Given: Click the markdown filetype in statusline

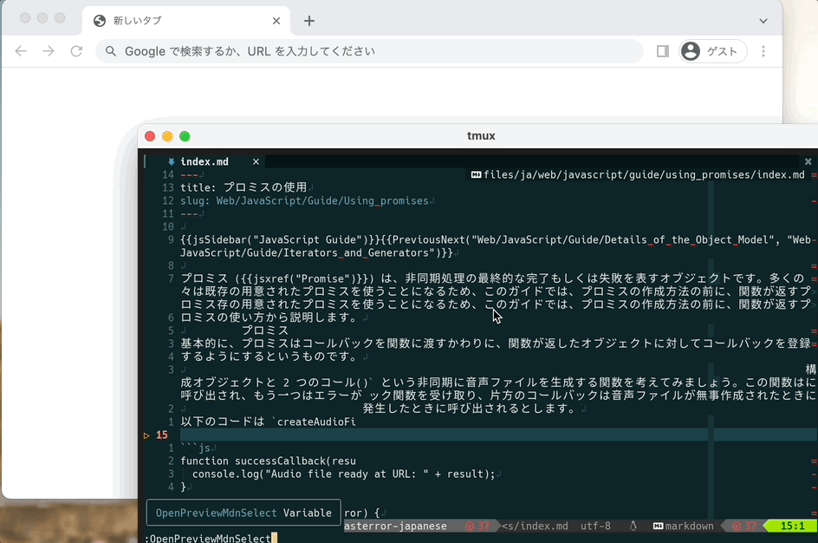Looking at the screenshot, I should 689,527.
